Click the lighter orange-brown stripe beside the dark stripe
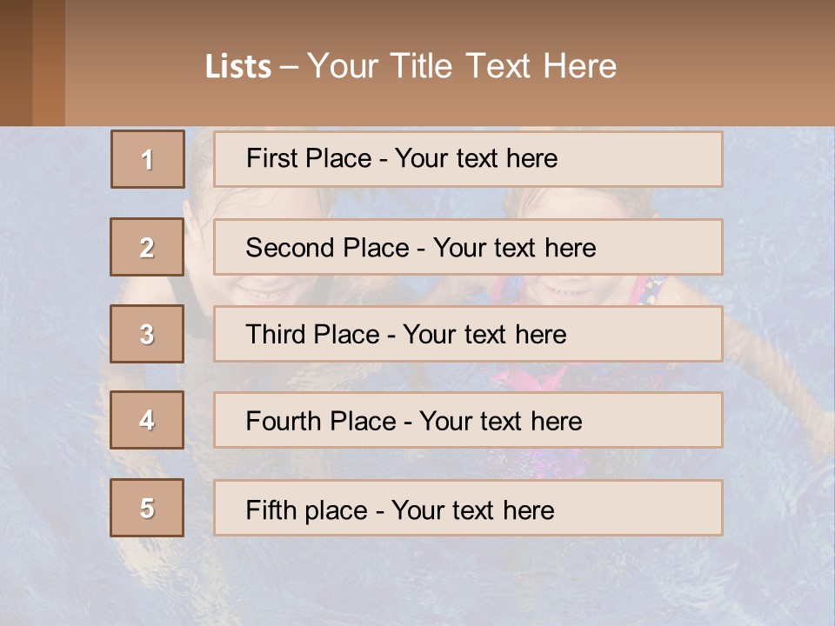This screenshot has width=835, height=626. click(x=49, y=63)
